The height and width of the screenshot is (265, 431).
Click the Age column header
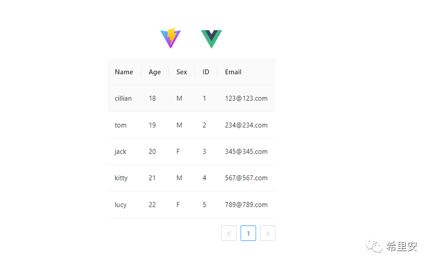point(154,72)
